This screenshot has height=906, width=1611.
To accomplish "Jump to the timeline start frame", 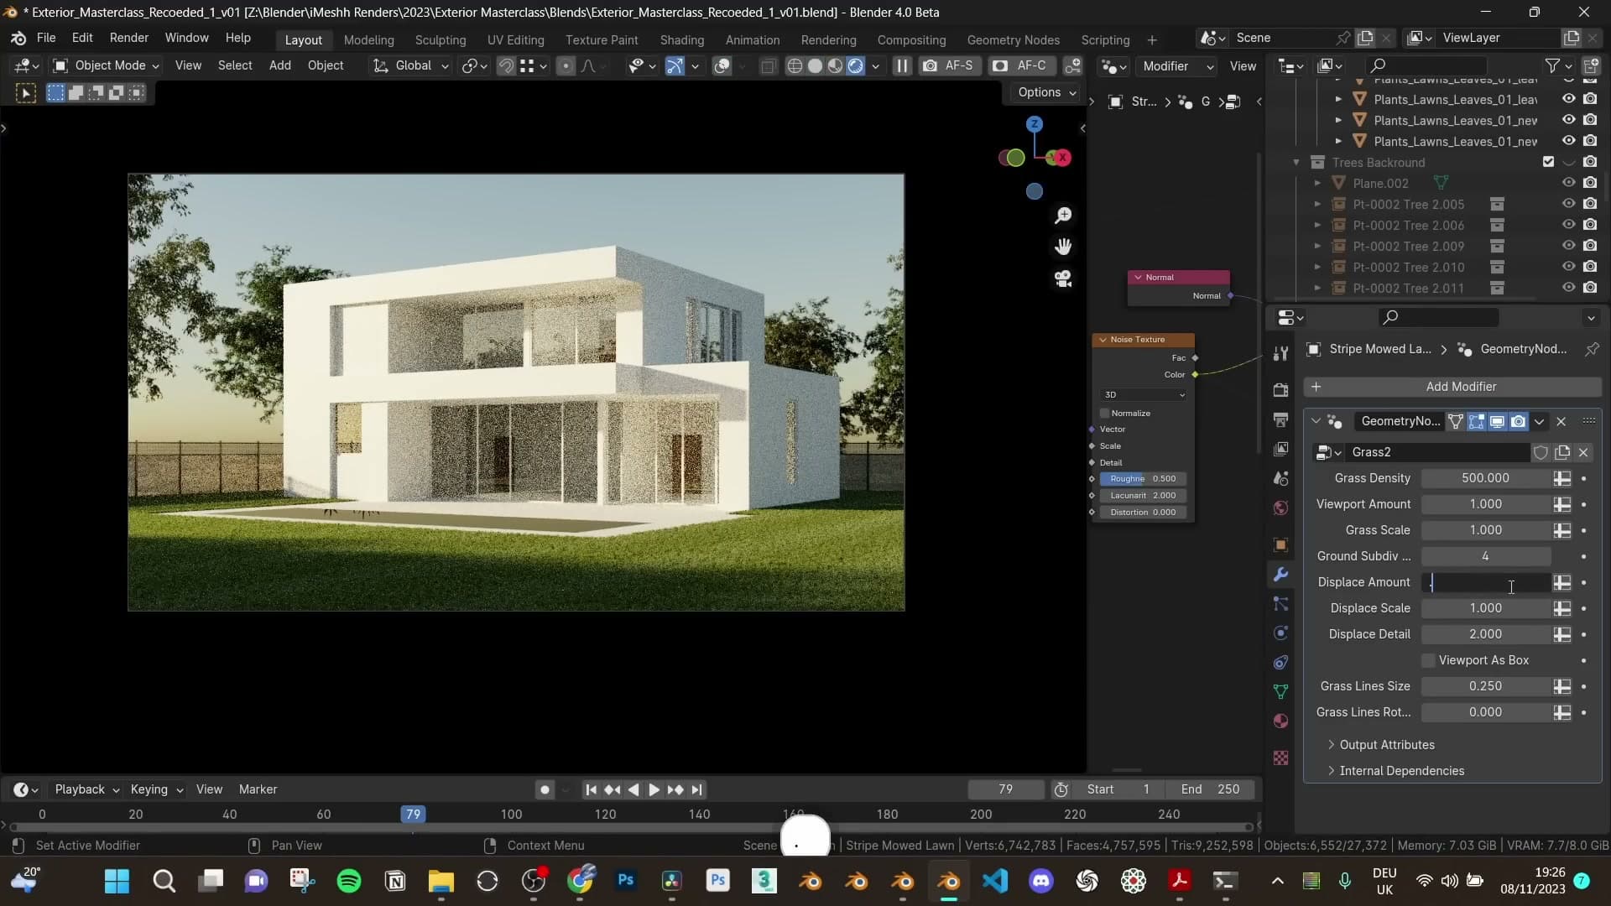I will (592, 789).
